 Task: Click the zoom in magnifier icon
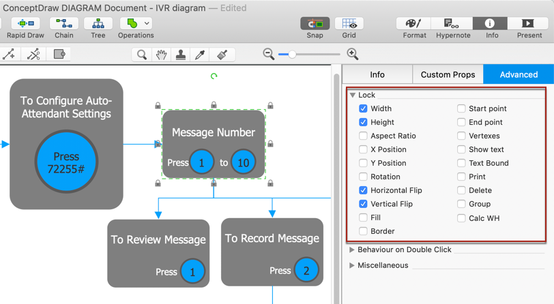click(x=353, y=54)
